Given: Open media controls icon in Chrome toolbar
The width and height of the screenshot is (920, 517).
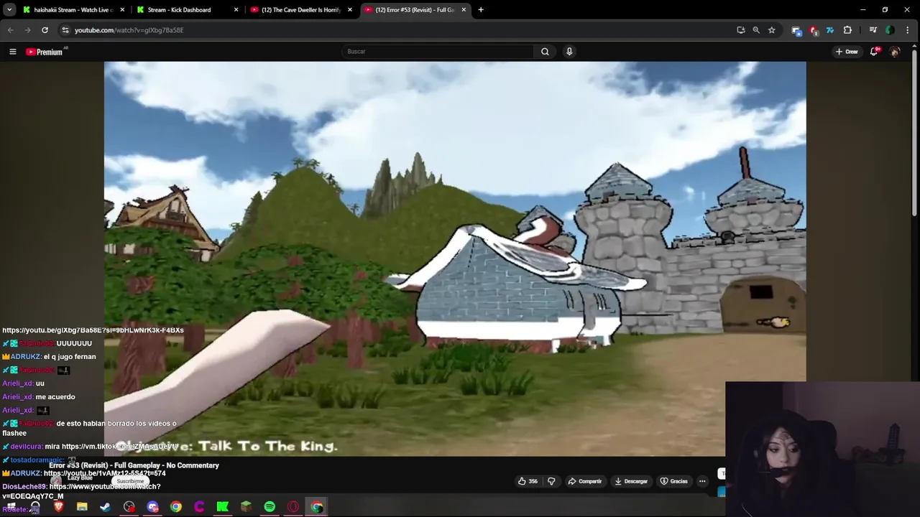Looking at the screenshot, I should click(x=873, y=30).
